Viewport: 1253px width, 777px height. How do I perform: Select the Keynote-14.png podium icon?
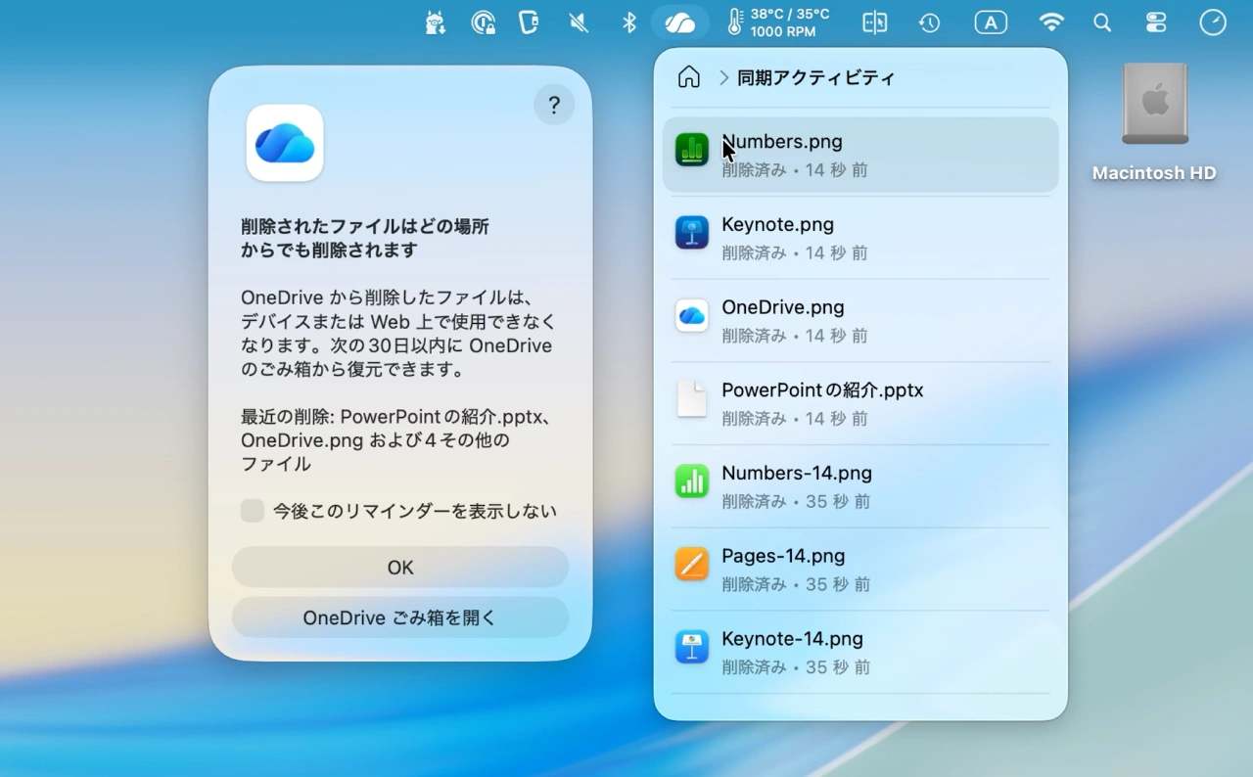pos(692,647)
